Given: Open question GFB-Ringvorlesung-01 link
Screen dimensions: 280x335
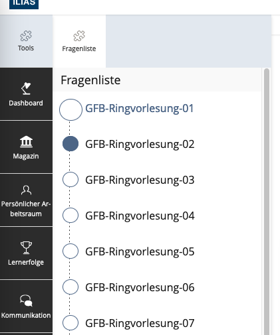Looking at the screenshot, I should point(140,109).
